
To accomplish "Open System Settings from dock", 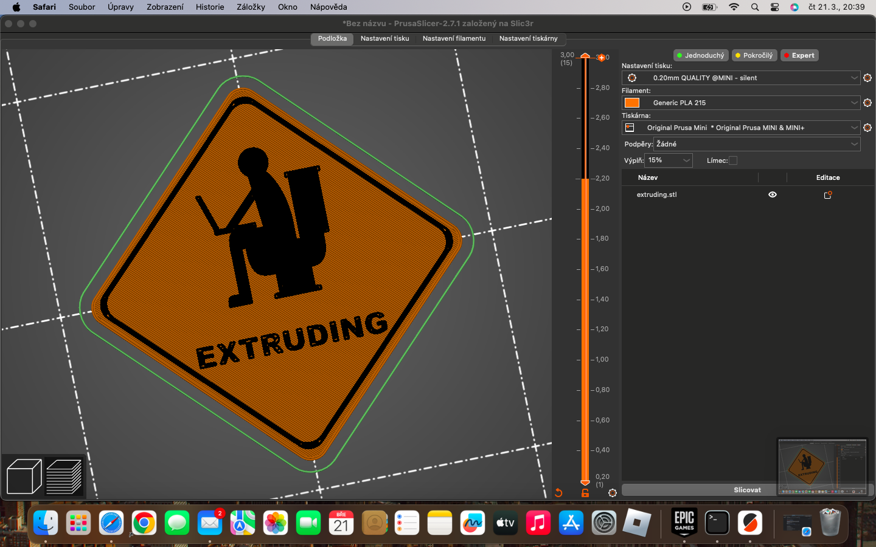I will tap(604, 523).
